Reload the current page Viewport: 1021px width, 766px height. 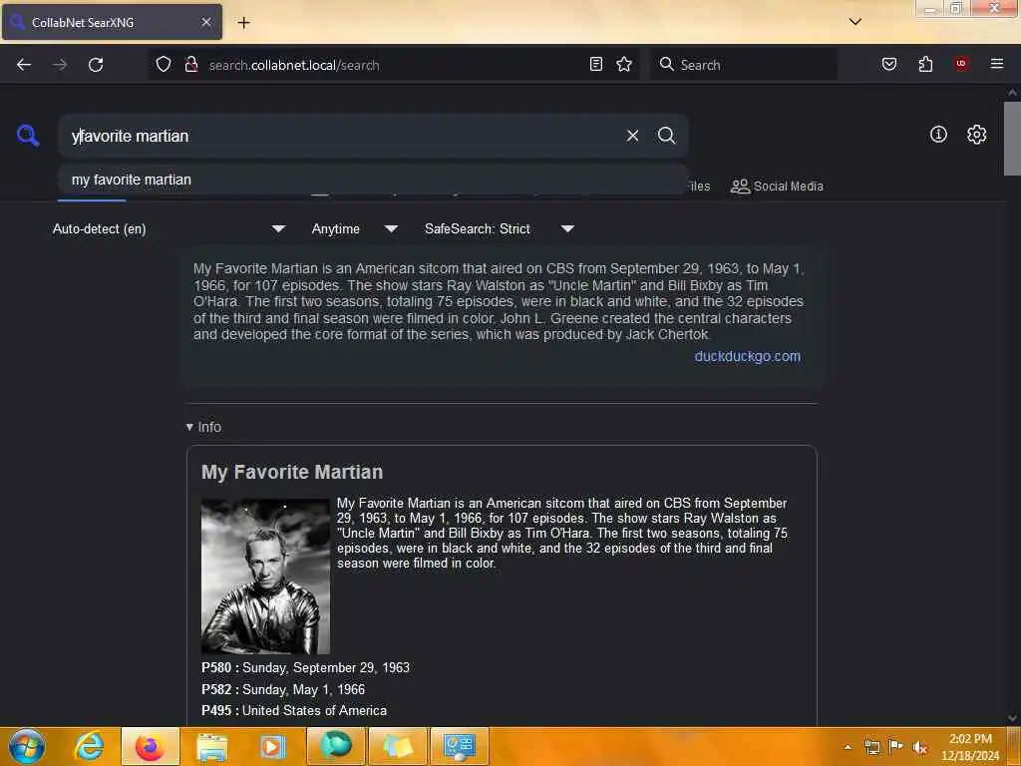[96, 65]
